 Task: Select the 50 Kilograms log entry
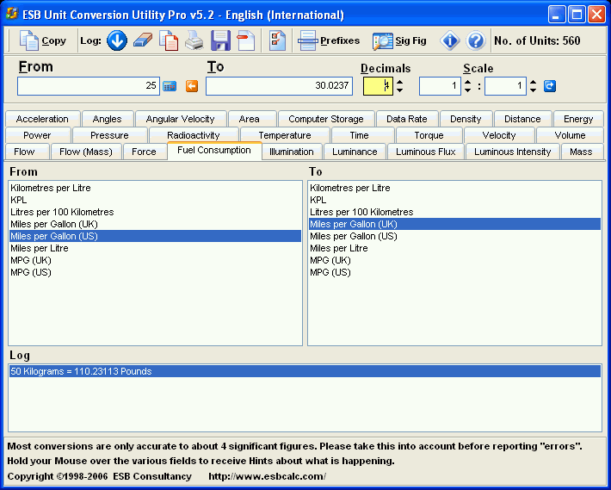pyautogui.click(x=305, y=371)
